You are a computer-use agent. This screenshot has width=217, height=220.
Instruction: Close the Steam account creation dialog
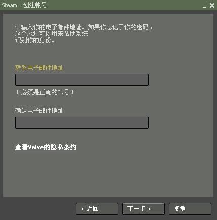[x=212, y=5]
